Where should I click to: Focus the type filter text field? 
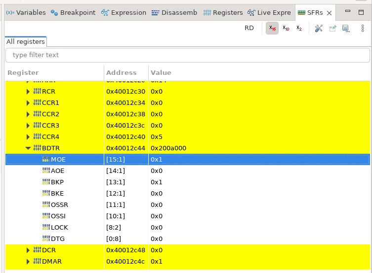point(187,55)
